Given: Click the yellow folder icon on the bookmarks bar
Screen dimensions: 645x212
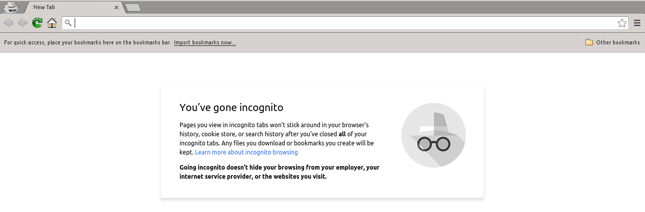Looking at the screenshot, I should (589, 42).
